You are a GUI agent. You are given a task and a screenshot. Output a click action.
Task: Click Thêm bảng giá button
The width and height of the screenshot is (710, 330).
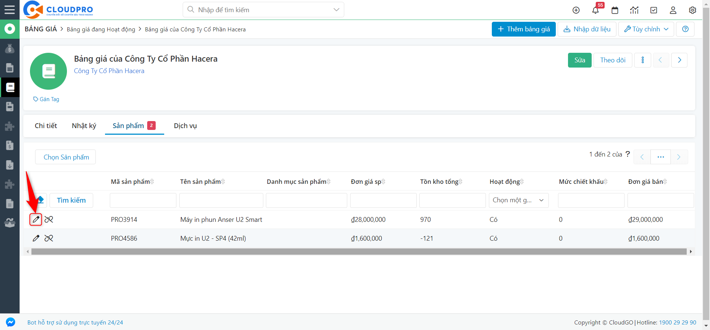[524, 29]
